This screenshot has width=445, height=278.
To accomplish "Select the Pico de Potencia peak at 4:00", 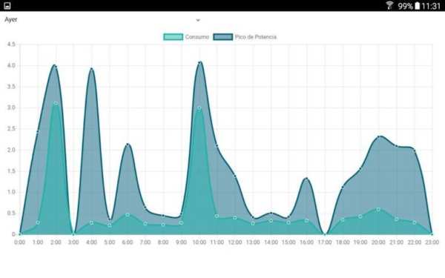I will click(x=91, y=69).
